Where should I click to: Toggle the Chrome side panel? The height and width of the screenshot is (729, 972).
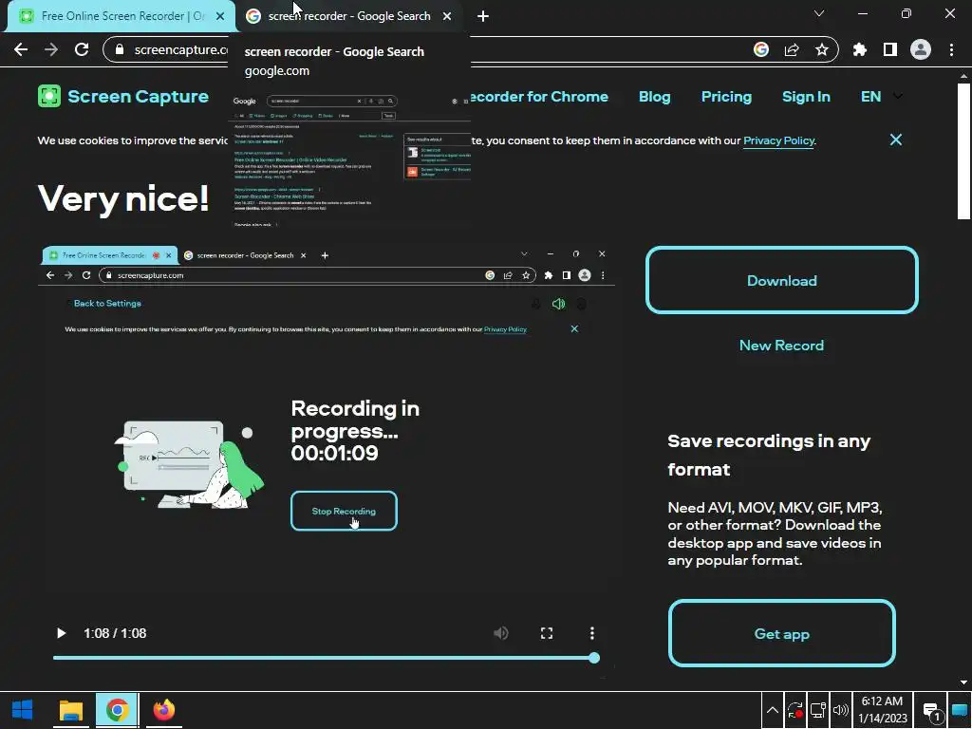click(x=890, y=49)
